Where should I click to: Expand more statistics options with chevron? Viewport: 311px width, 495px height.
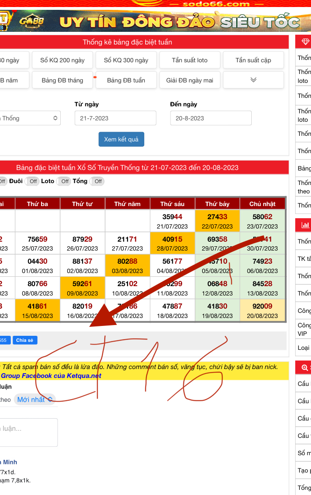coord(253,80)
